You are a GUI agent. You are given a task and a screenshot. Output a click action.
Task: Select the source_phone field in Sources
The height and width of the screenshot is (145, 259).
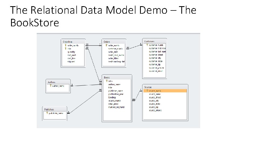155,110
